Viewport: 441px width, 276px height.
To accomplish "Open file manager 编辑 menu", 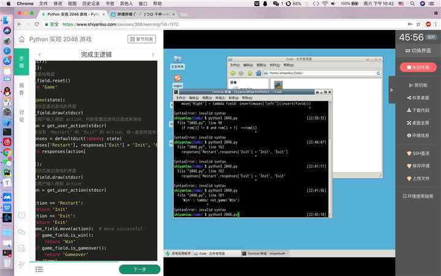I will (248, 65).
